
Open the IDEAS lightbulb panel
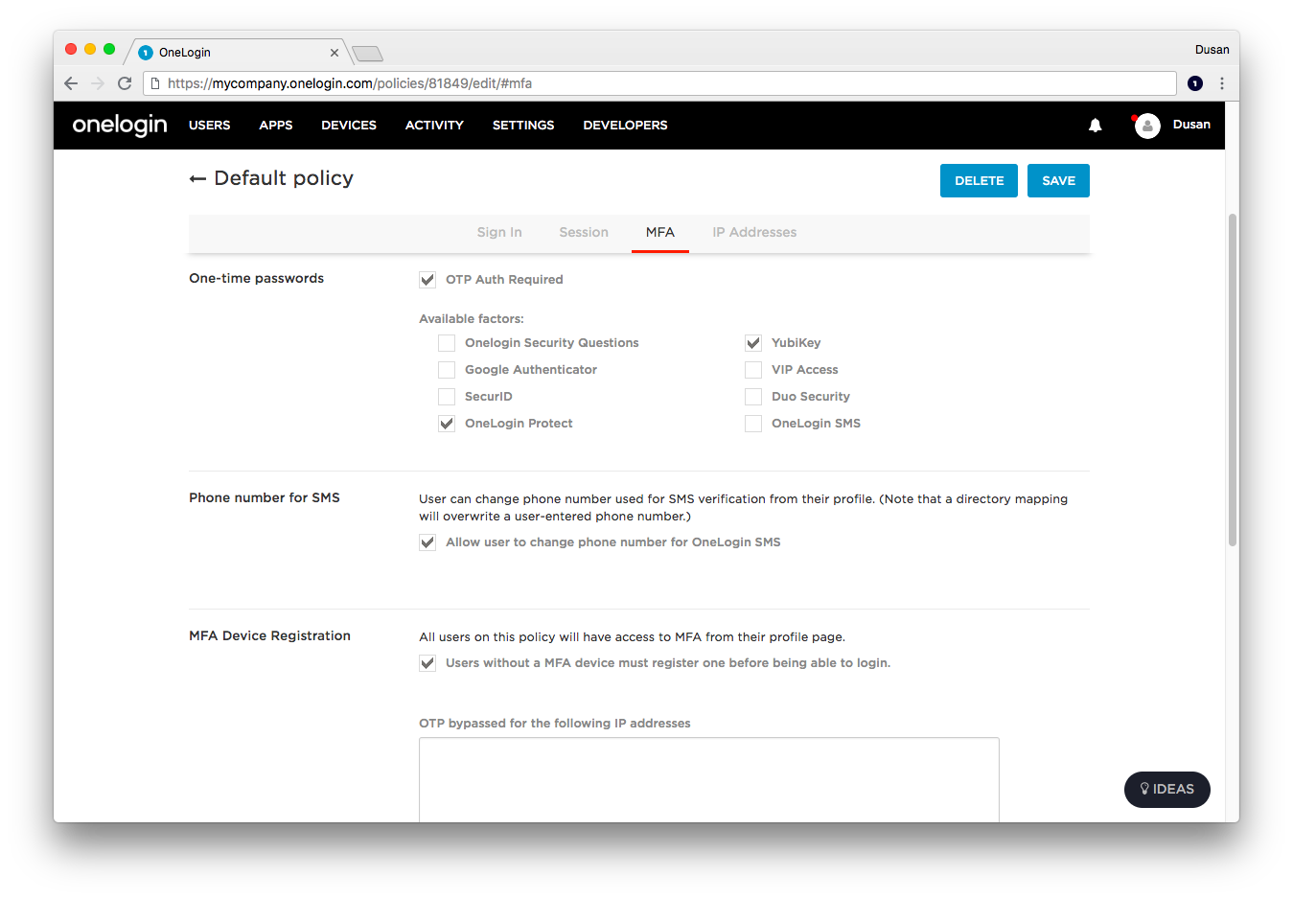(x=1166, y=789)
